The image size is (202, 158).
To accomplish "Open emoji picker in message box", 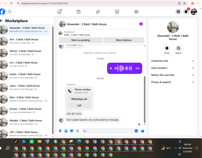I will click(x=136, y=131).
